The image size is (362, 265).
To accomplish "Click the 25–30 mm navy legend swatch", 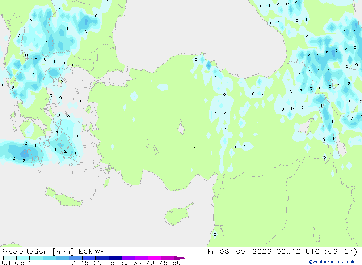I will pos(115,258).
